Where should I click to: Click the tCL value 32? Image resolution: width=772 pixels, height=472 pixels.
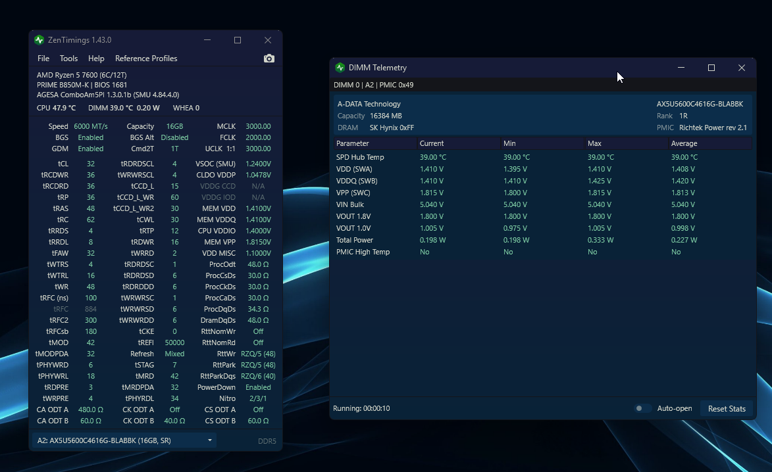[x=91, y=164]
